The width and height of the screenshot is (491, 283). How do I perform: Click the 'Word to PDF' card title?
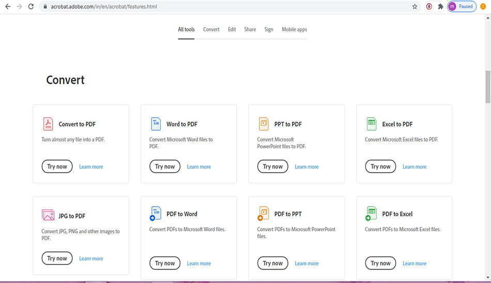(182, 124)
